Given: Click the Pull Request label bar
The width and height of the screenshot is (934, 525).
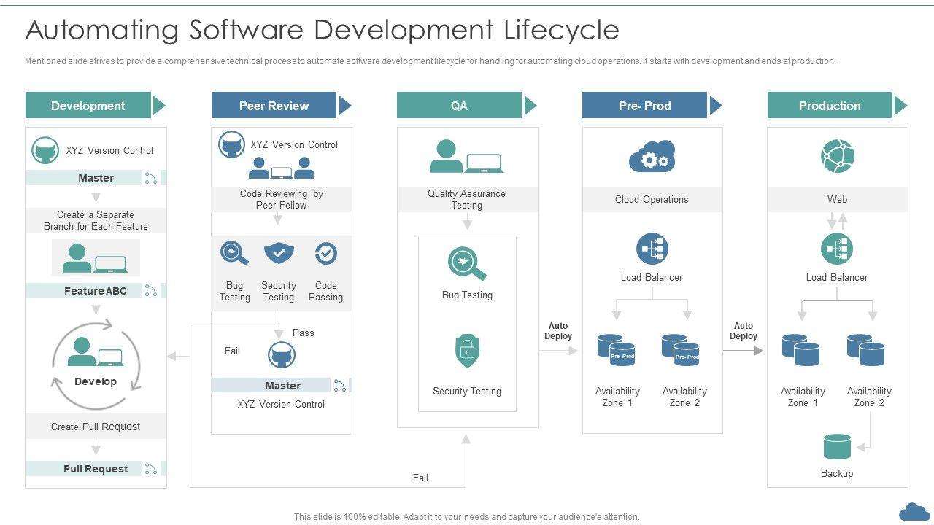Looking at the screenshot, I should click(x=96, y=469).
